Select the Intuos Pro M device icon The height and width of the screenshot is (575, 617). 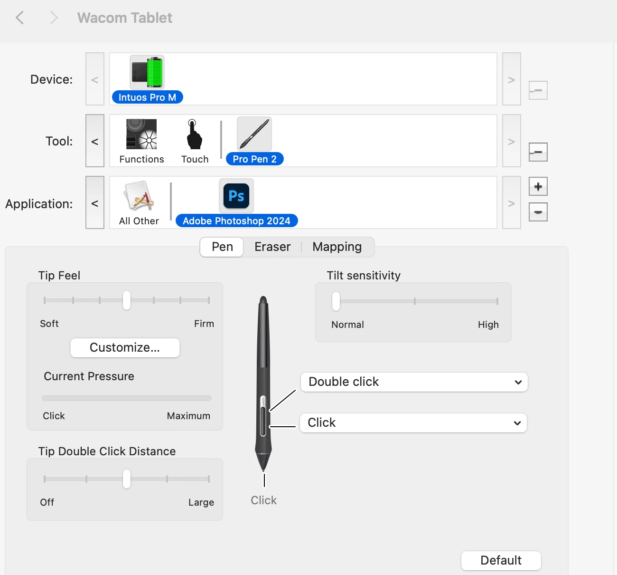click(x=147, y=72)
